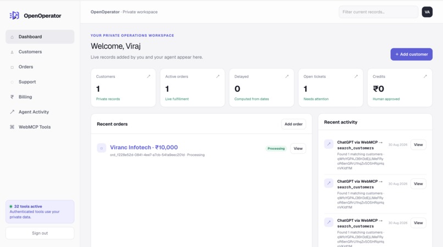View the first search_customers activity
443x247 pixels.
418,144
